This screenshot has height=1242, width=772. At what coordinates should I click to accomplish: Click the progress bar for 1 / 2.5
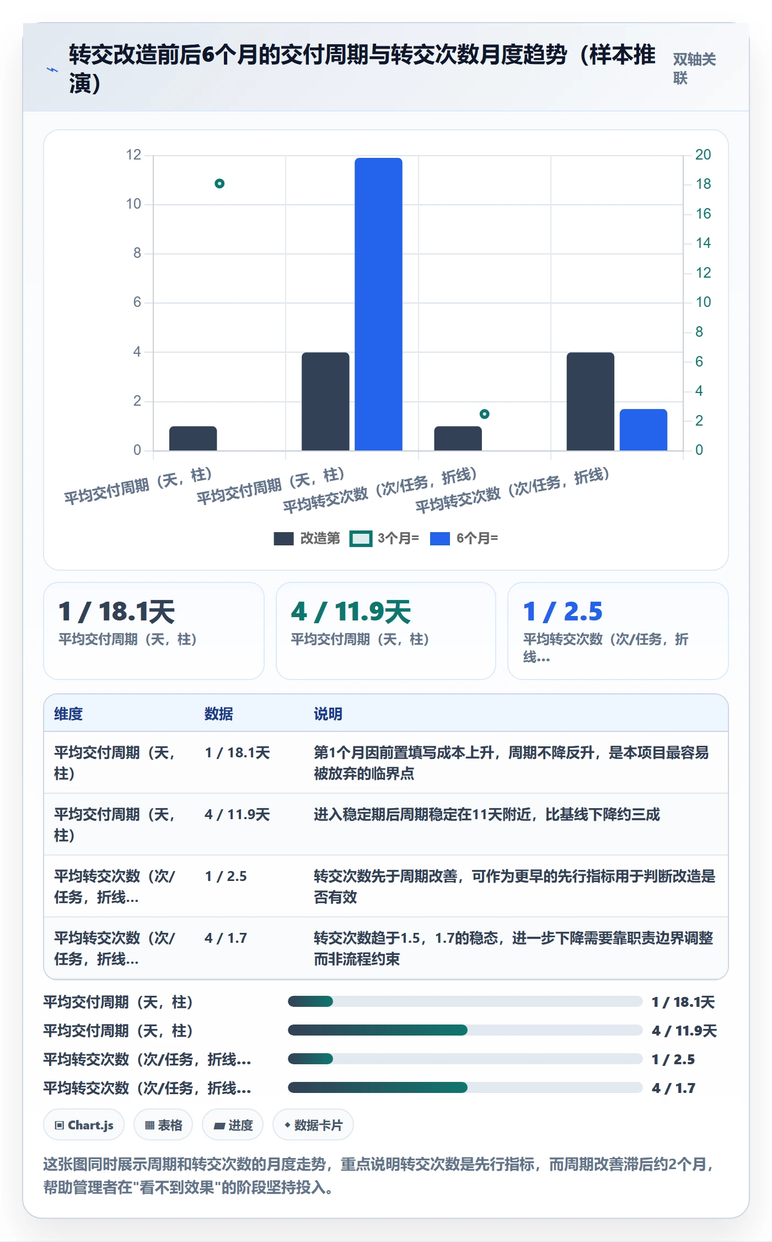[x=465, y=1059]
